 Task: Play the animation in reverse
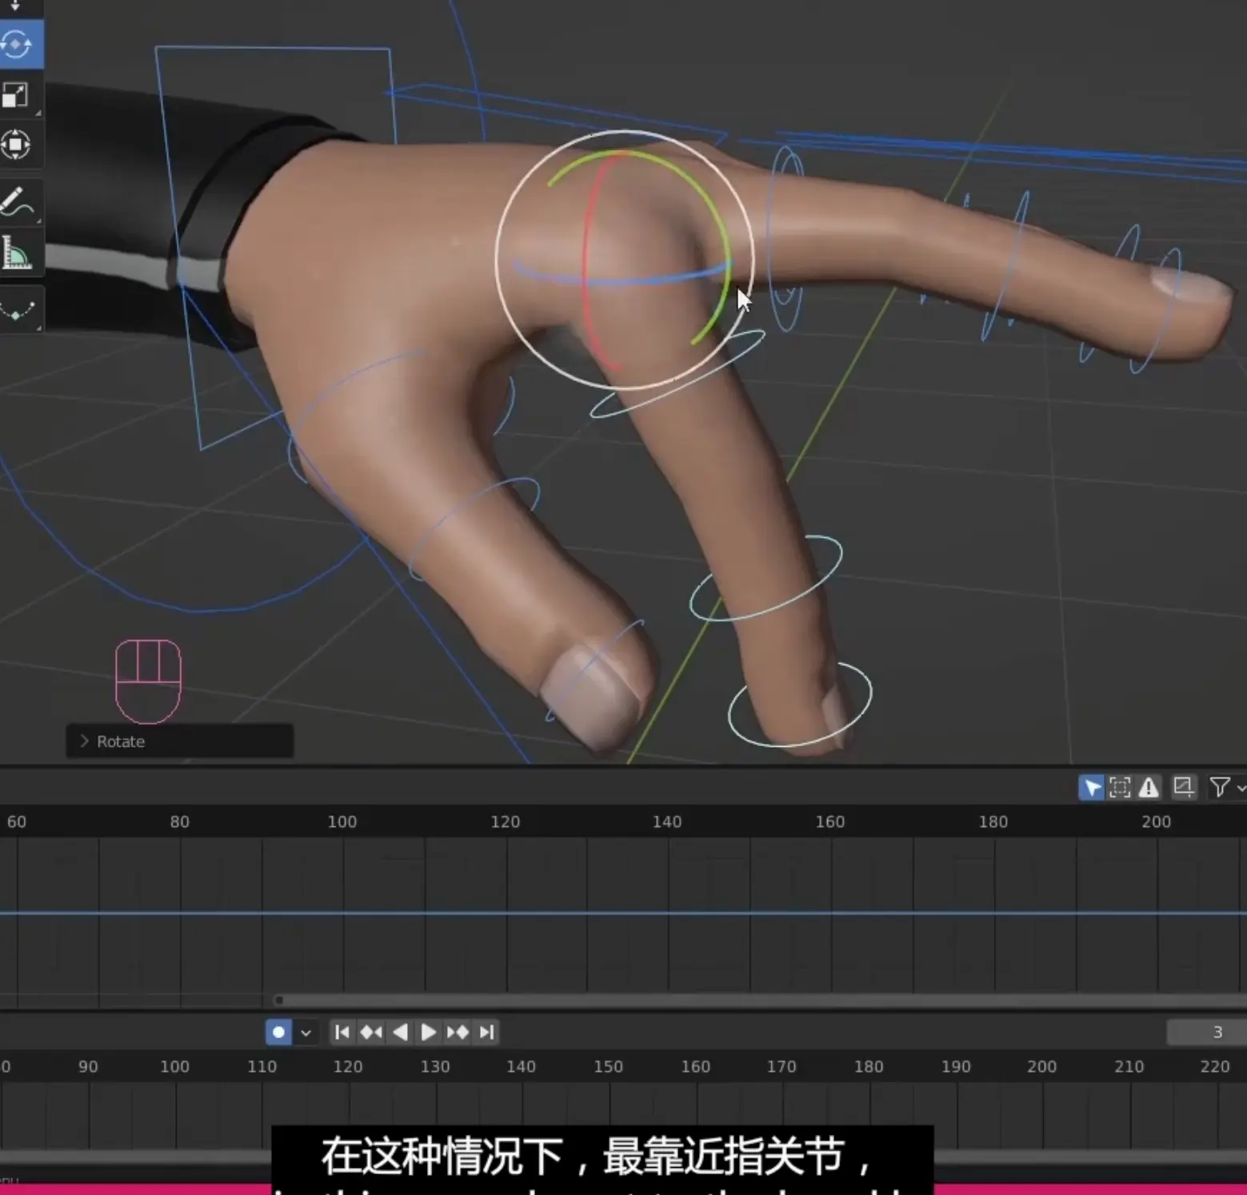point(400,1033)
